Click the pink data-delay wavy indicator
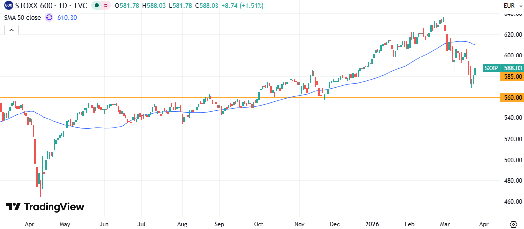Screen dimensions: 524x229 [105, 5]
